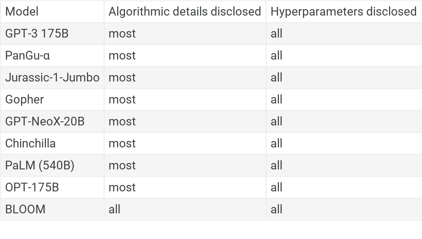Click BLOOM's algorithmic details value "all"
422x239 pixels.
click(114, 209)
